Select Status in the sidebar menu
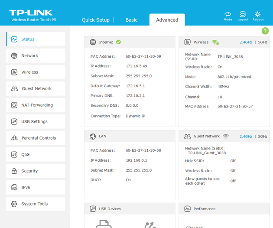Screen dimensions: 273x228 coord(36,39)
